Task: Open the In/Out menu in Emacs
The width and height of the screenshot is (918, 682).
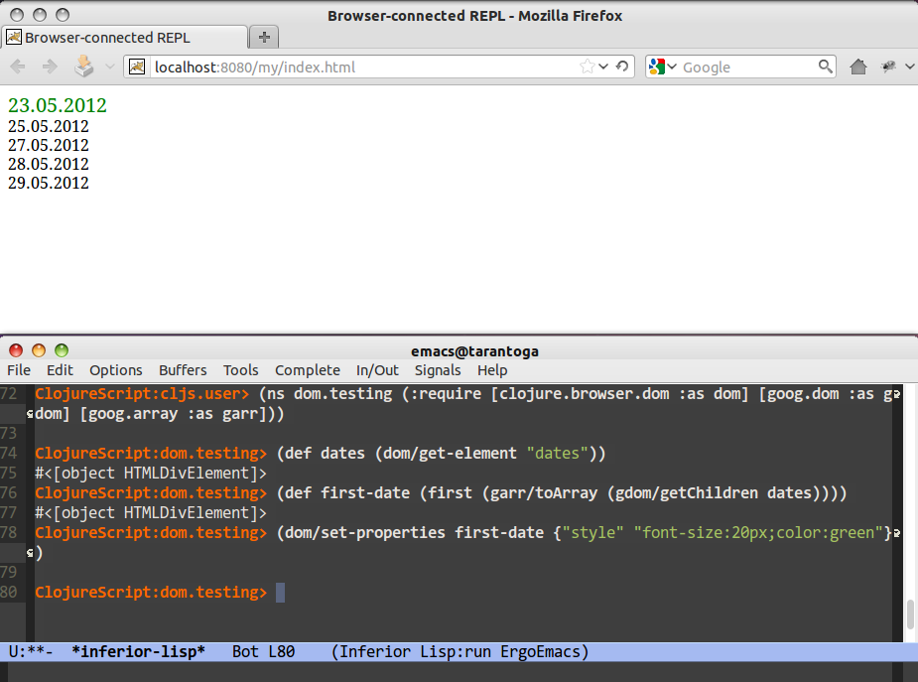Action: (x=377, y=370)
